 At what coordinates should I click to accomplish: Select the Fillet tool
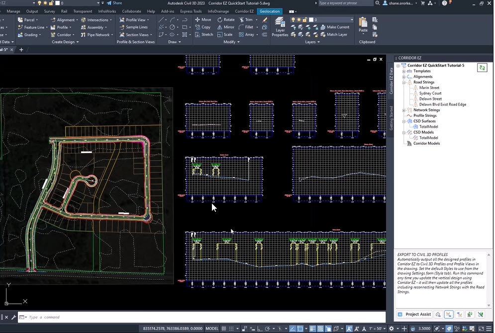(246, 27)
